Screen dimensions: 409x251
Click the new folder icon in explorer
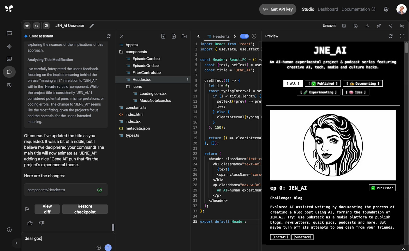[x=184, y=36]
